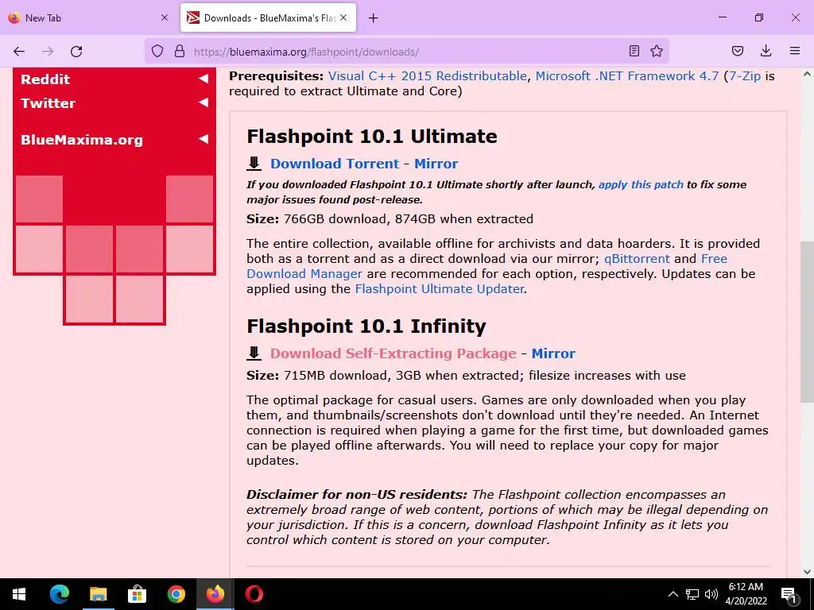Click the scrollbar up arrow
This screenshot has height=610, width=814.
pyautogui.click(x=807, y=74)
